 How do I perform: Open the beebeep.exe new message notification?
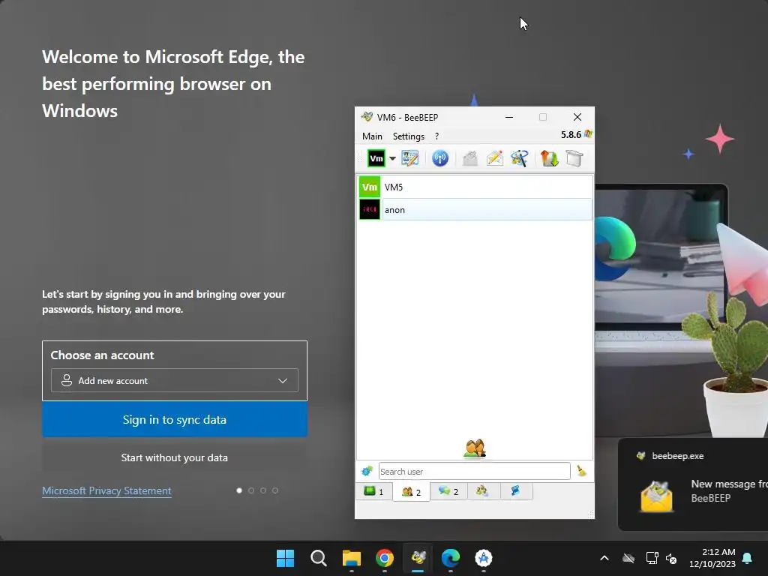coord(693,484)
